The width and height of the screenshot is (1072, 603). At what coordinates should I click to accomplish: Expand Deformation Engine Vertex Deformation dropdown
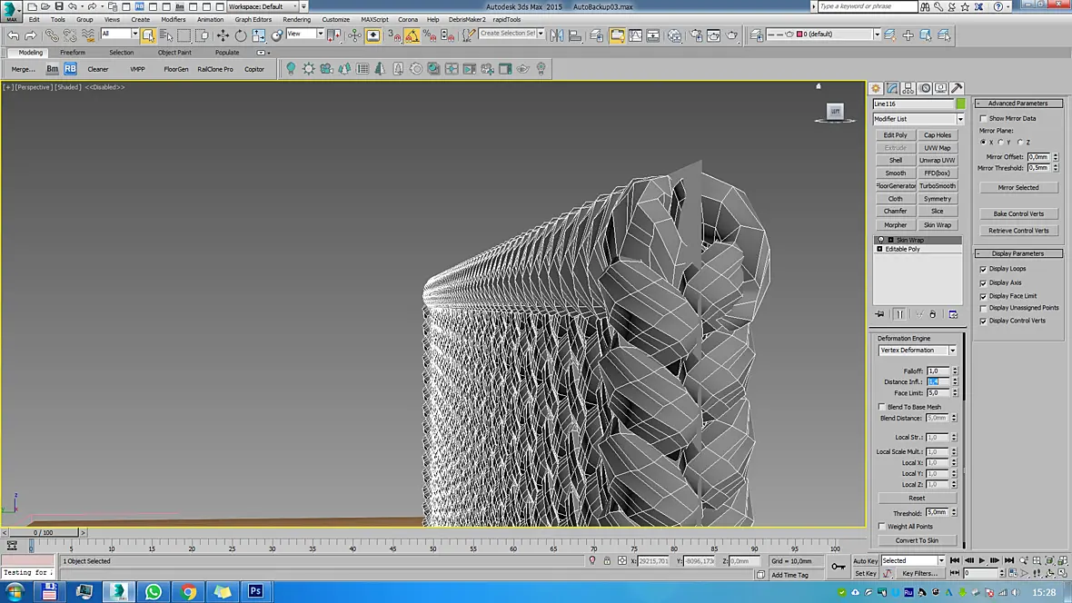click(x=918, y=350)
